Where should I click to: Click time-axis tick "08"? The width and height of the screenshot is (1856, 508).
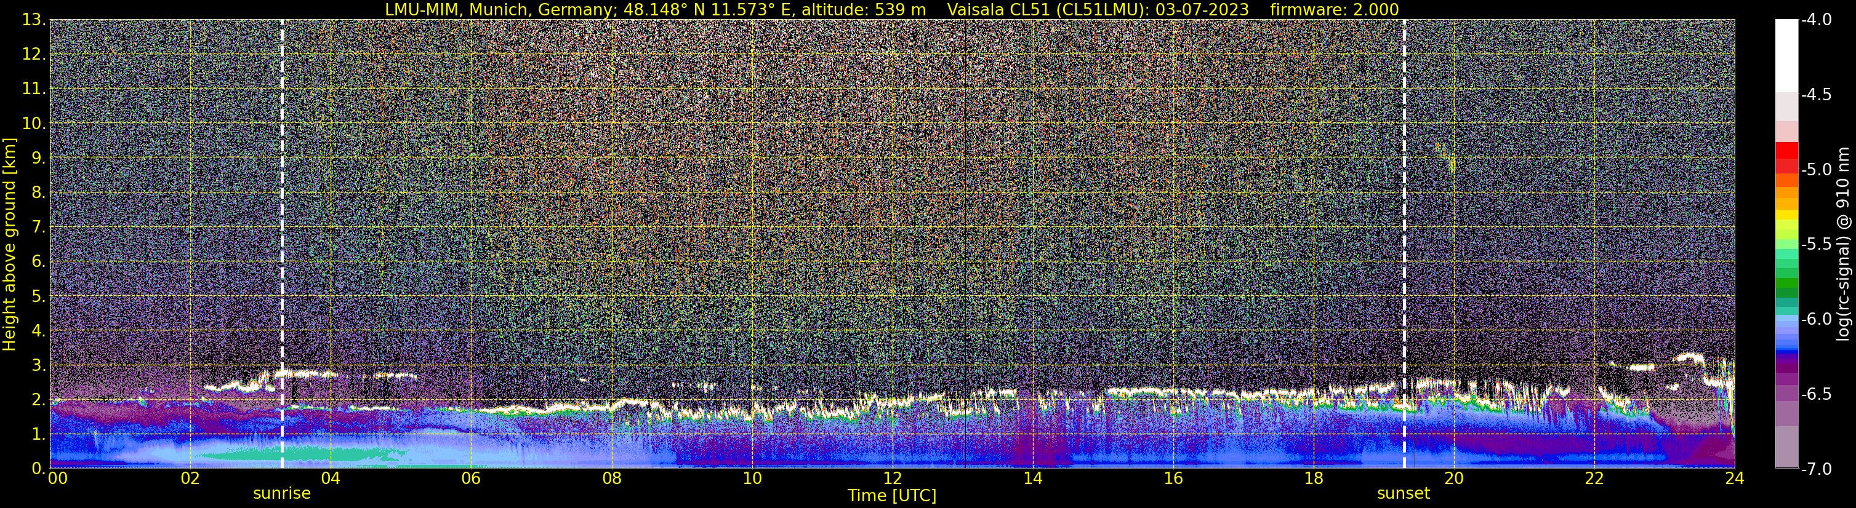coord(612,478)
